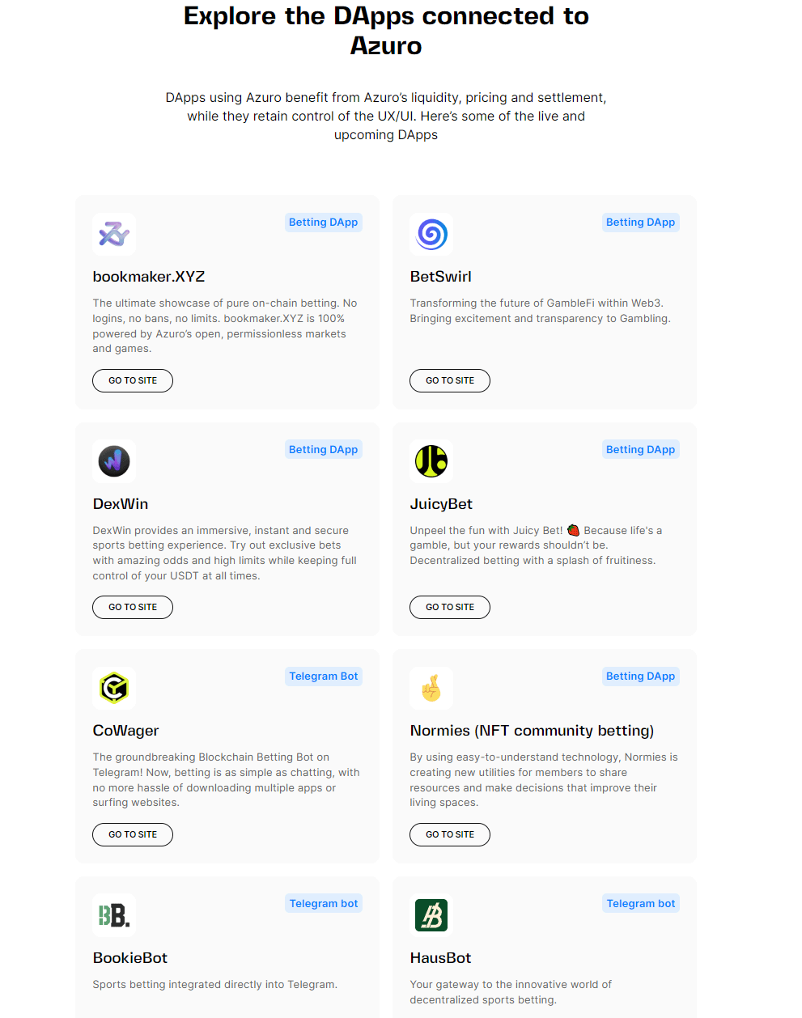Screen dimensions: 802x1018
Task: Open CoWager with its GO TO SITE button
Action: (x=133, y=834)
